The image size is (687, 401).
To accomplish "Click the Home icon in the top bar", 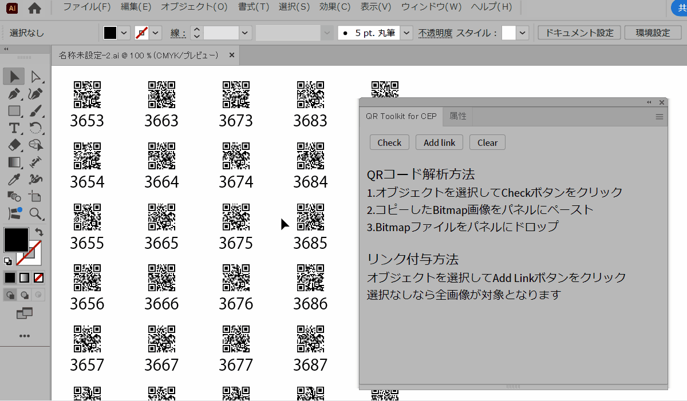I will tap(34, 8).
